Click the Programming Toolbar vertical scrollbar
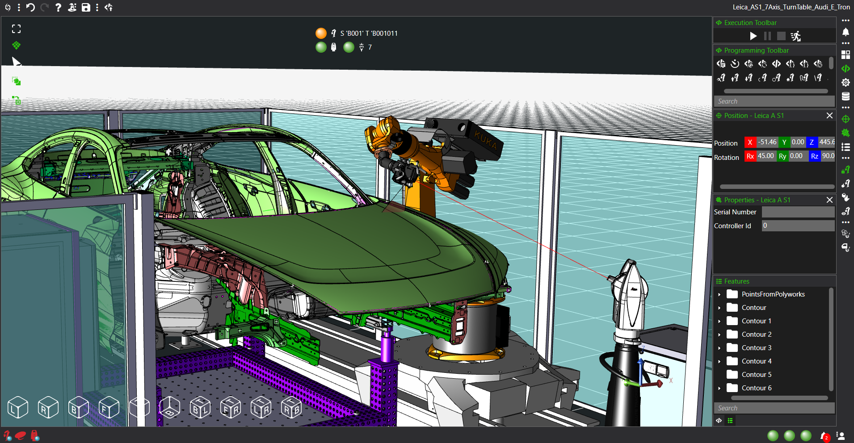Viewport: 854px width, 443px height. (x=831, y=63)
